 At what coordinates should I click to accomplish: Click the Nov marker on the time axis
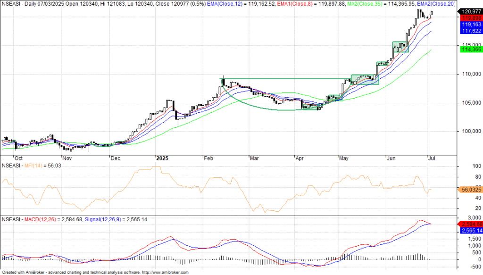click(x=67, y=159)
